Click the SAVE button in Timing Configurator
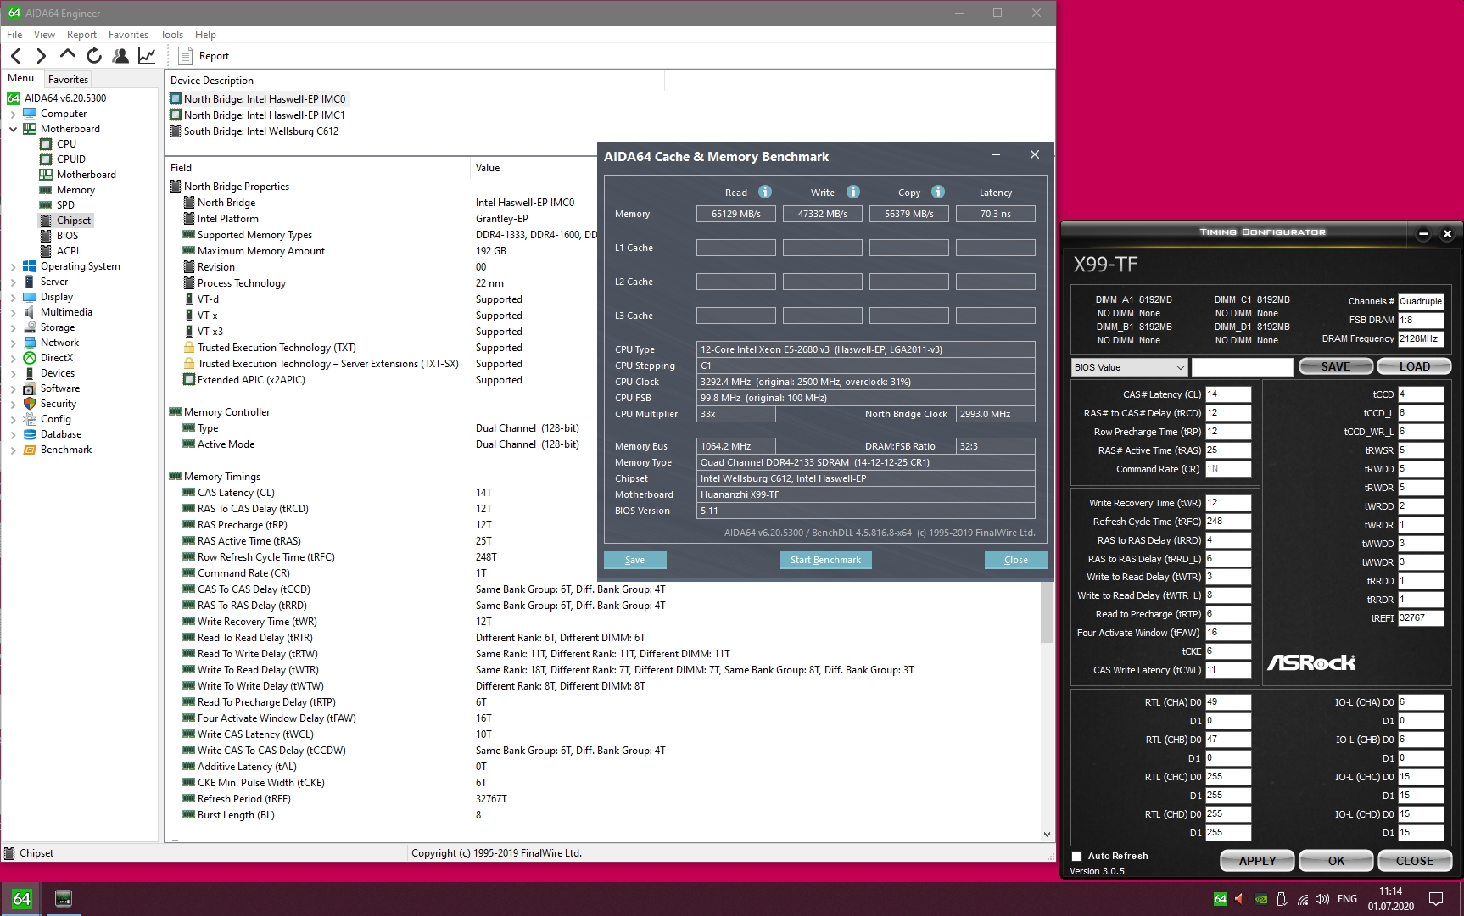 tap(1336, 366)
